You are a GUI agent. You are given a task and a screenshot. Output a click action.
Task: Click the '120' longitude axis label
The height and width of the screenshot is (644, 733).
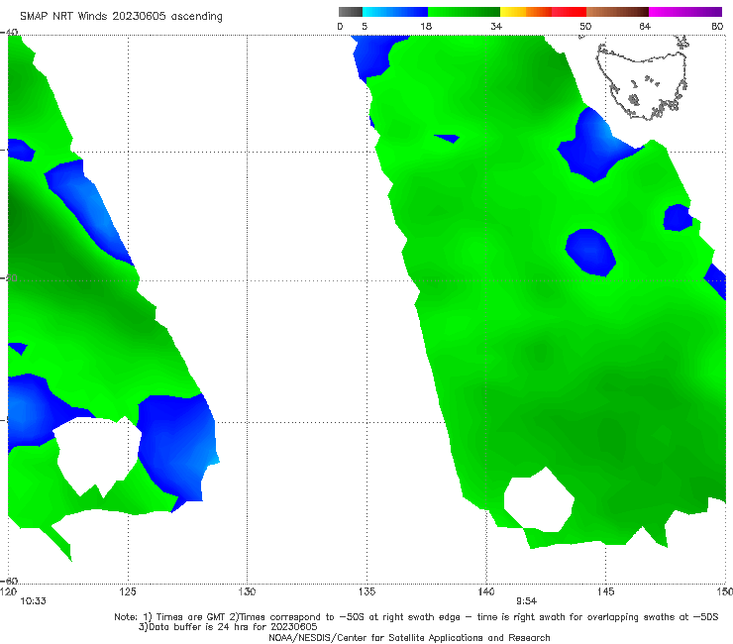pyautogui.click(x=8, y=591)
